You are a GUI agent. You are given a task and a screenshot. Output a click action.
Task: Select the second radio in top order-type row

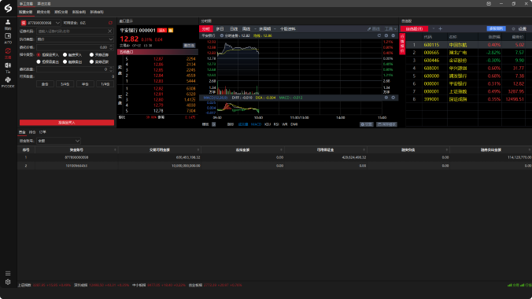(x=65, y=54)
